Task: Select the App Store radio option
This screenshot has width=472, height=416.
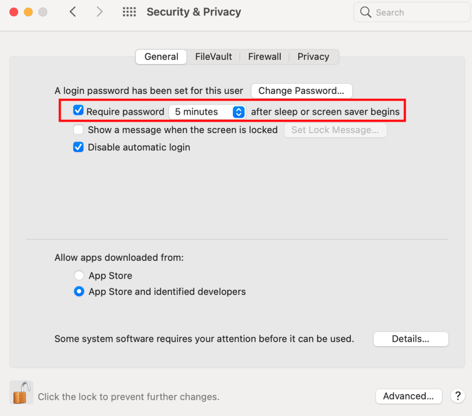Action: click(x=79, y=275)
